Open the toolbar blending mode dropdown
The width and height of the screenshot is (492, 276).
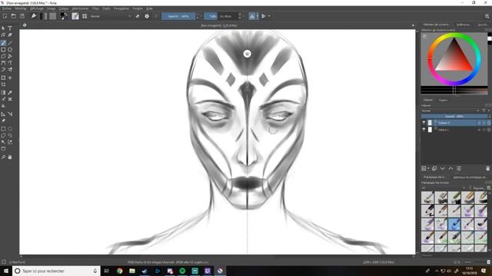(x=111, y=16)
